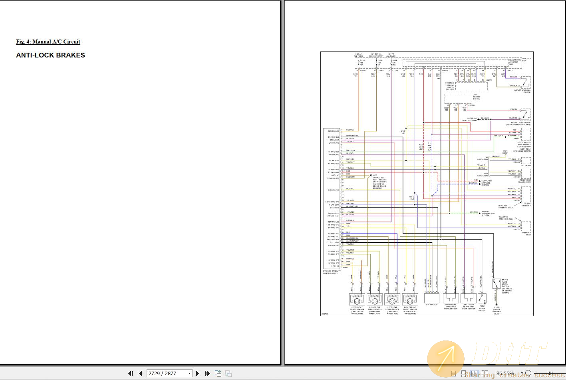The image size is (566, 380).
Task: Select the continuous facing layout
Action: [485, 374]
